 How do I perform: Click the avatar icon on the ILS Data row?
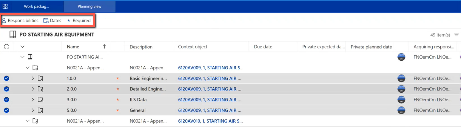(401, 100)
